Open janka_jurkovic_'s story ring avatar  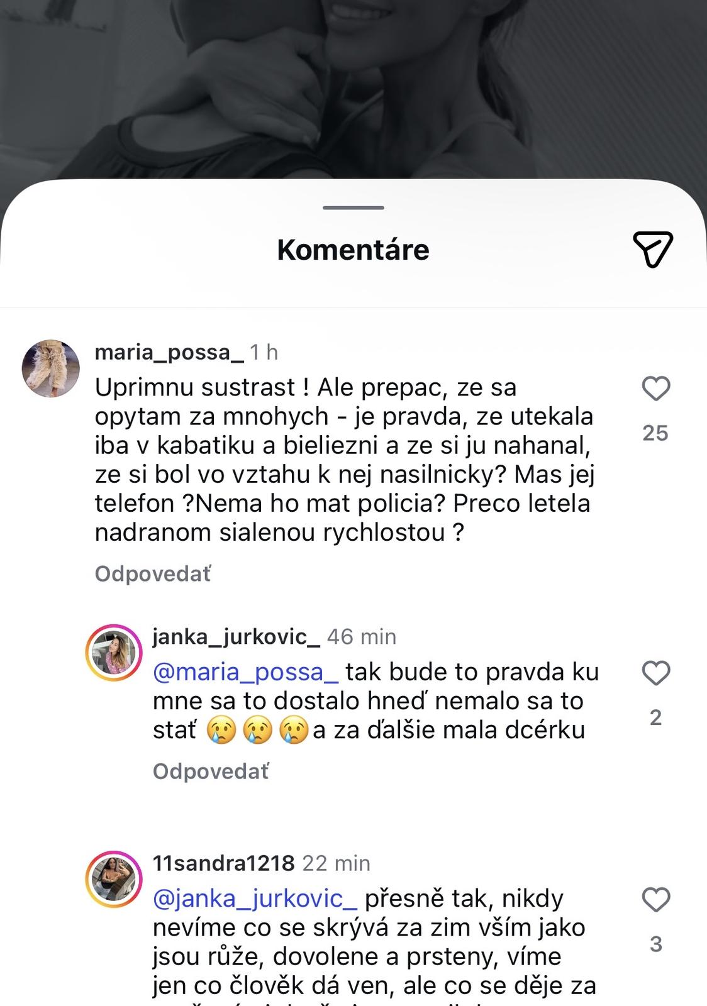[x=114, y=653]
